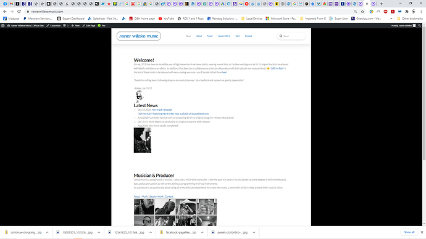The height and width of the screenshot is (239, 426).
Task: Open the Local Devices bookmark folder
Action: [252, 18]
